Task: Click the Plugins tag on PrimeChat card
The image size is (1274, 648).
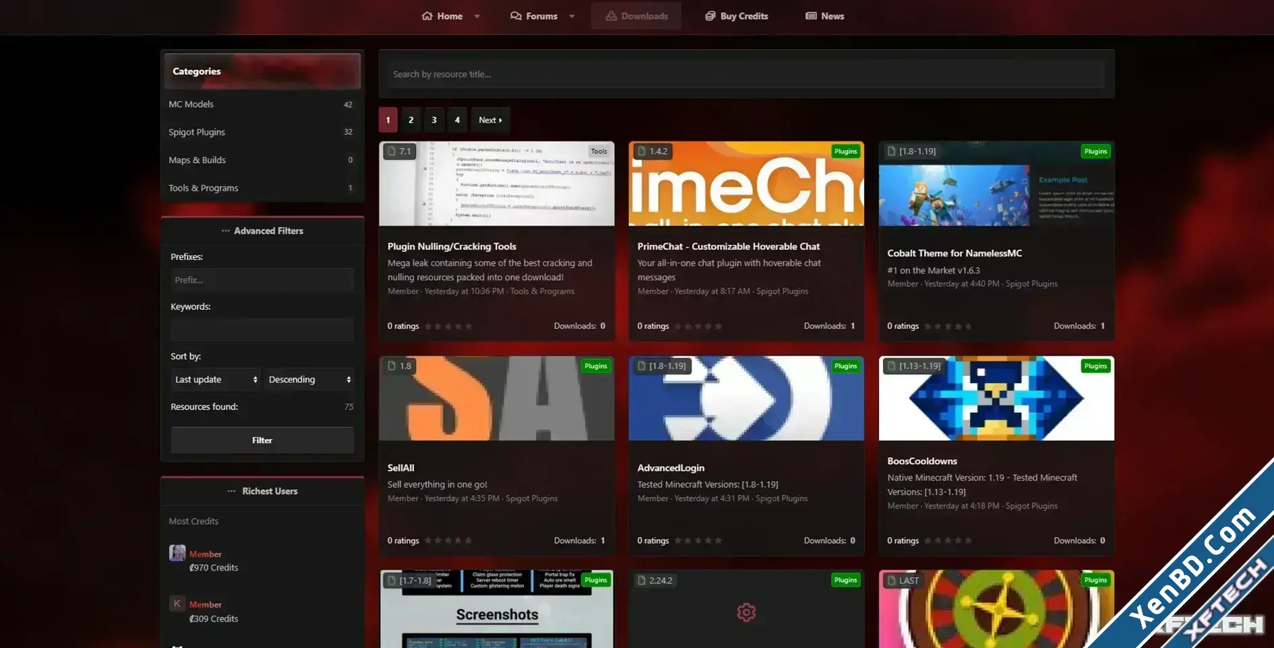Action: pyautogui.click(x=846, y=152)
